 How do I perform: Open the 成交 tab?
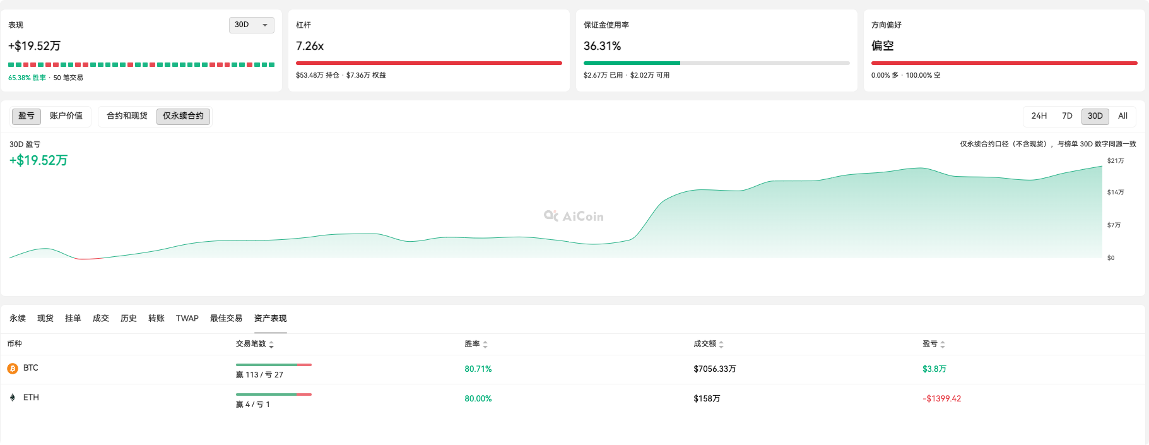(101, 318)
